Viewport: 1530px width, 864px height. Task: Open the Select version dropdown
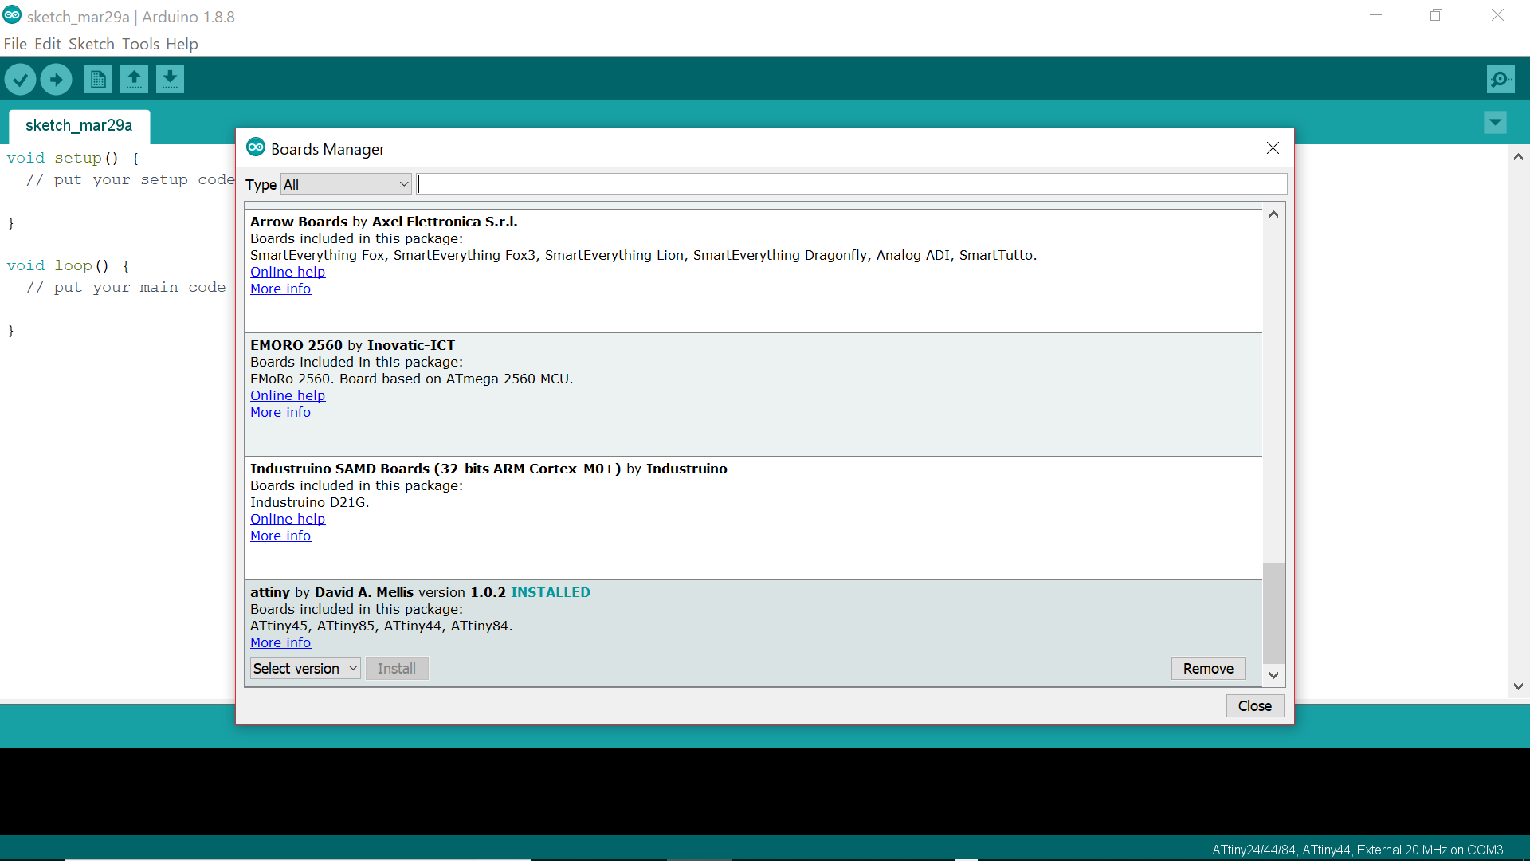[x=305, y=669]
